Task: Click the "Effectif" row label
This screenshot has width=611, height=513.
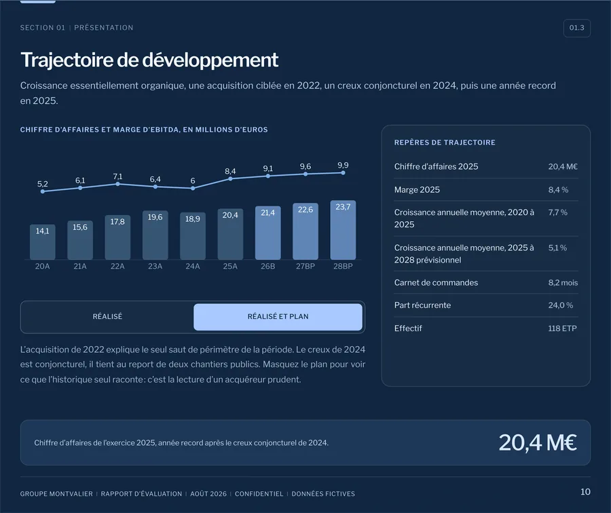Action: pos(408,328)
